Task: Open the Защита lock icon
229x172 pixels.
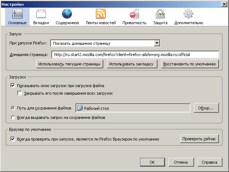Action: coord(160,14)
